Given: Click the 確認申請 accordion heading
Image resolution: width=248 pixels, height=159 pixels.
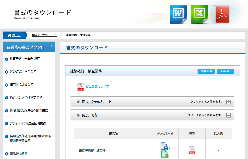Looking at the screenshot, I should click(89, 115).
